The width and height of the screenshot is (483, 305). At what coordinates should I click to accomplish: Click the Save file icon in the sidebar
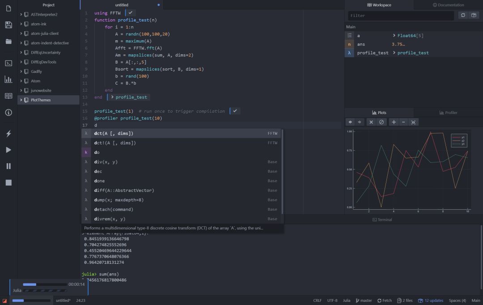[x=8, y=25]
